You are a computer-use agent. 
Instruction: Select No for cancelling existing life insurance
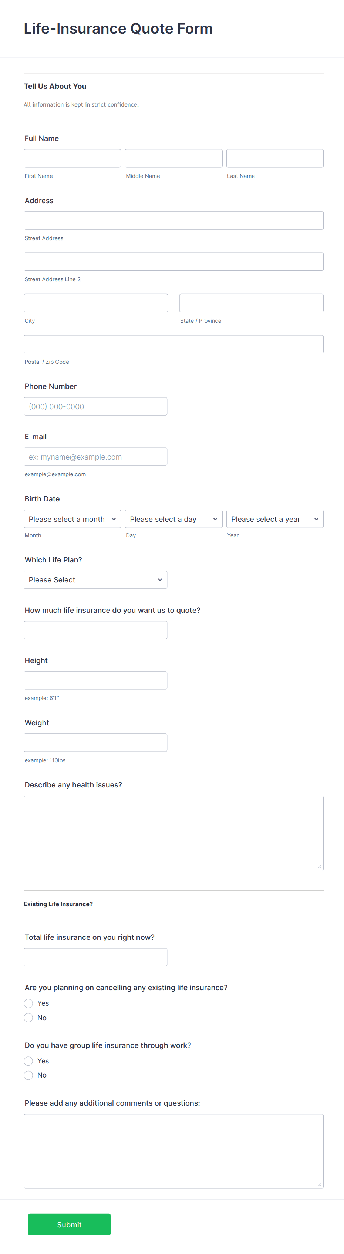point(28,1018)
